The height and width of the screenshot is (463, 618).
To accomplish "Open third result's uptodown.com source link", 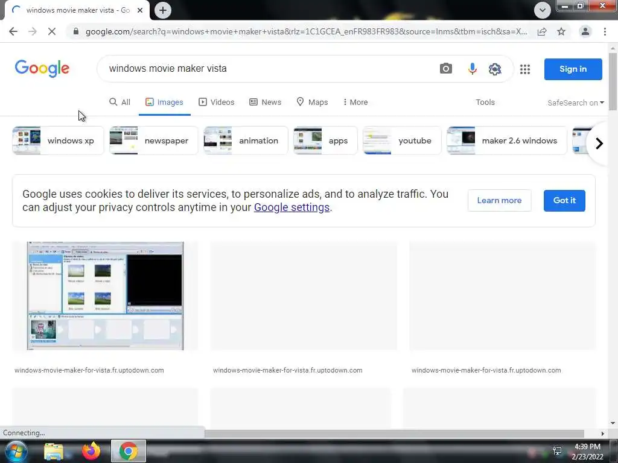I will [x=486, y=371].
